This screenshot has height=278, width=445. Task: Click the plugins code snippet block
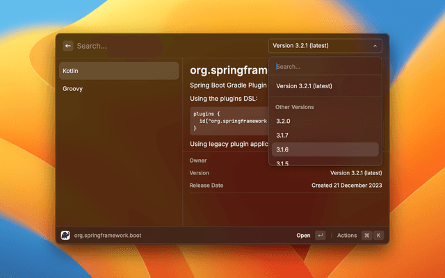click(229, 120)
